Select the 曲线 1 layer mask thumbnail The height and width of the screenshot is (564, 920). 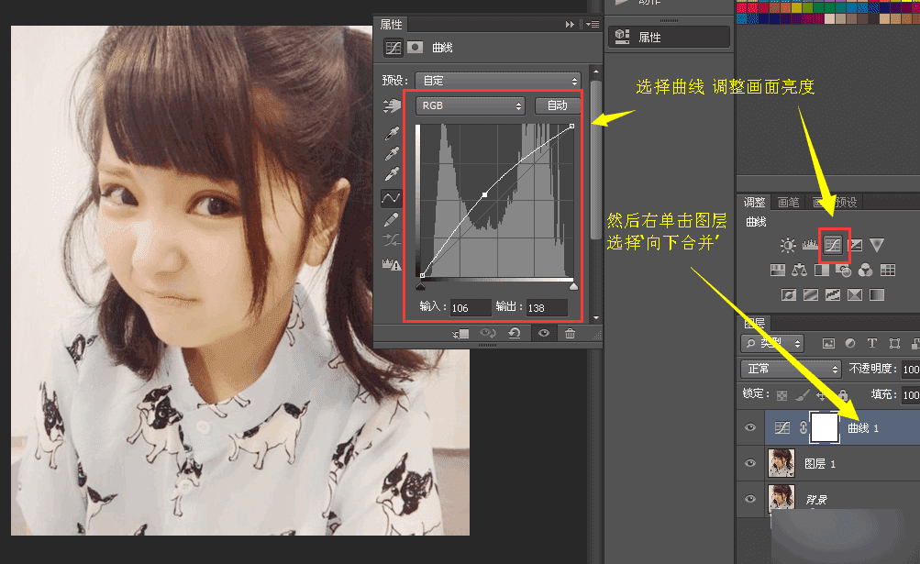825,427
